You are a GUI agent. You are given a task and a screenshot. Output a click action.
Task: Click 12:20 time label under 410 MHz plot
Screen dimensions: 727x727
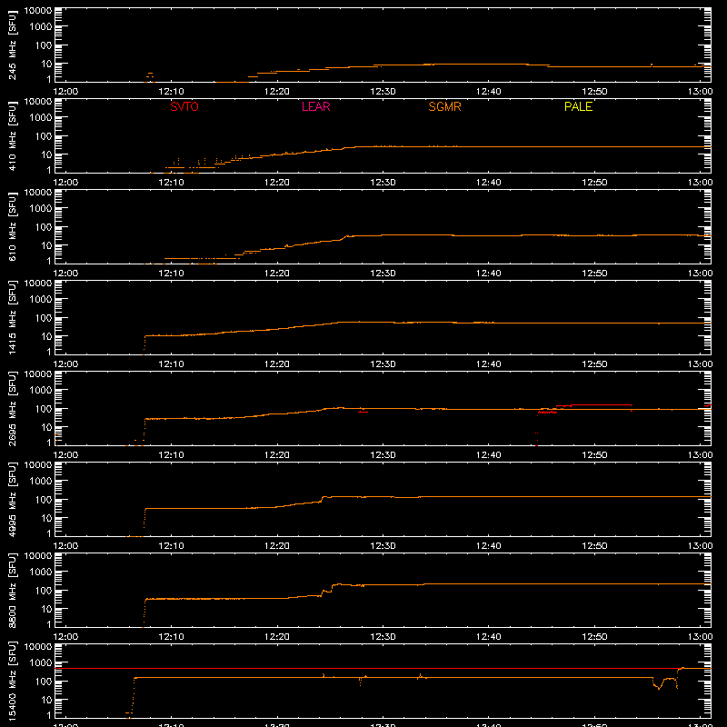tap(277, 183)
